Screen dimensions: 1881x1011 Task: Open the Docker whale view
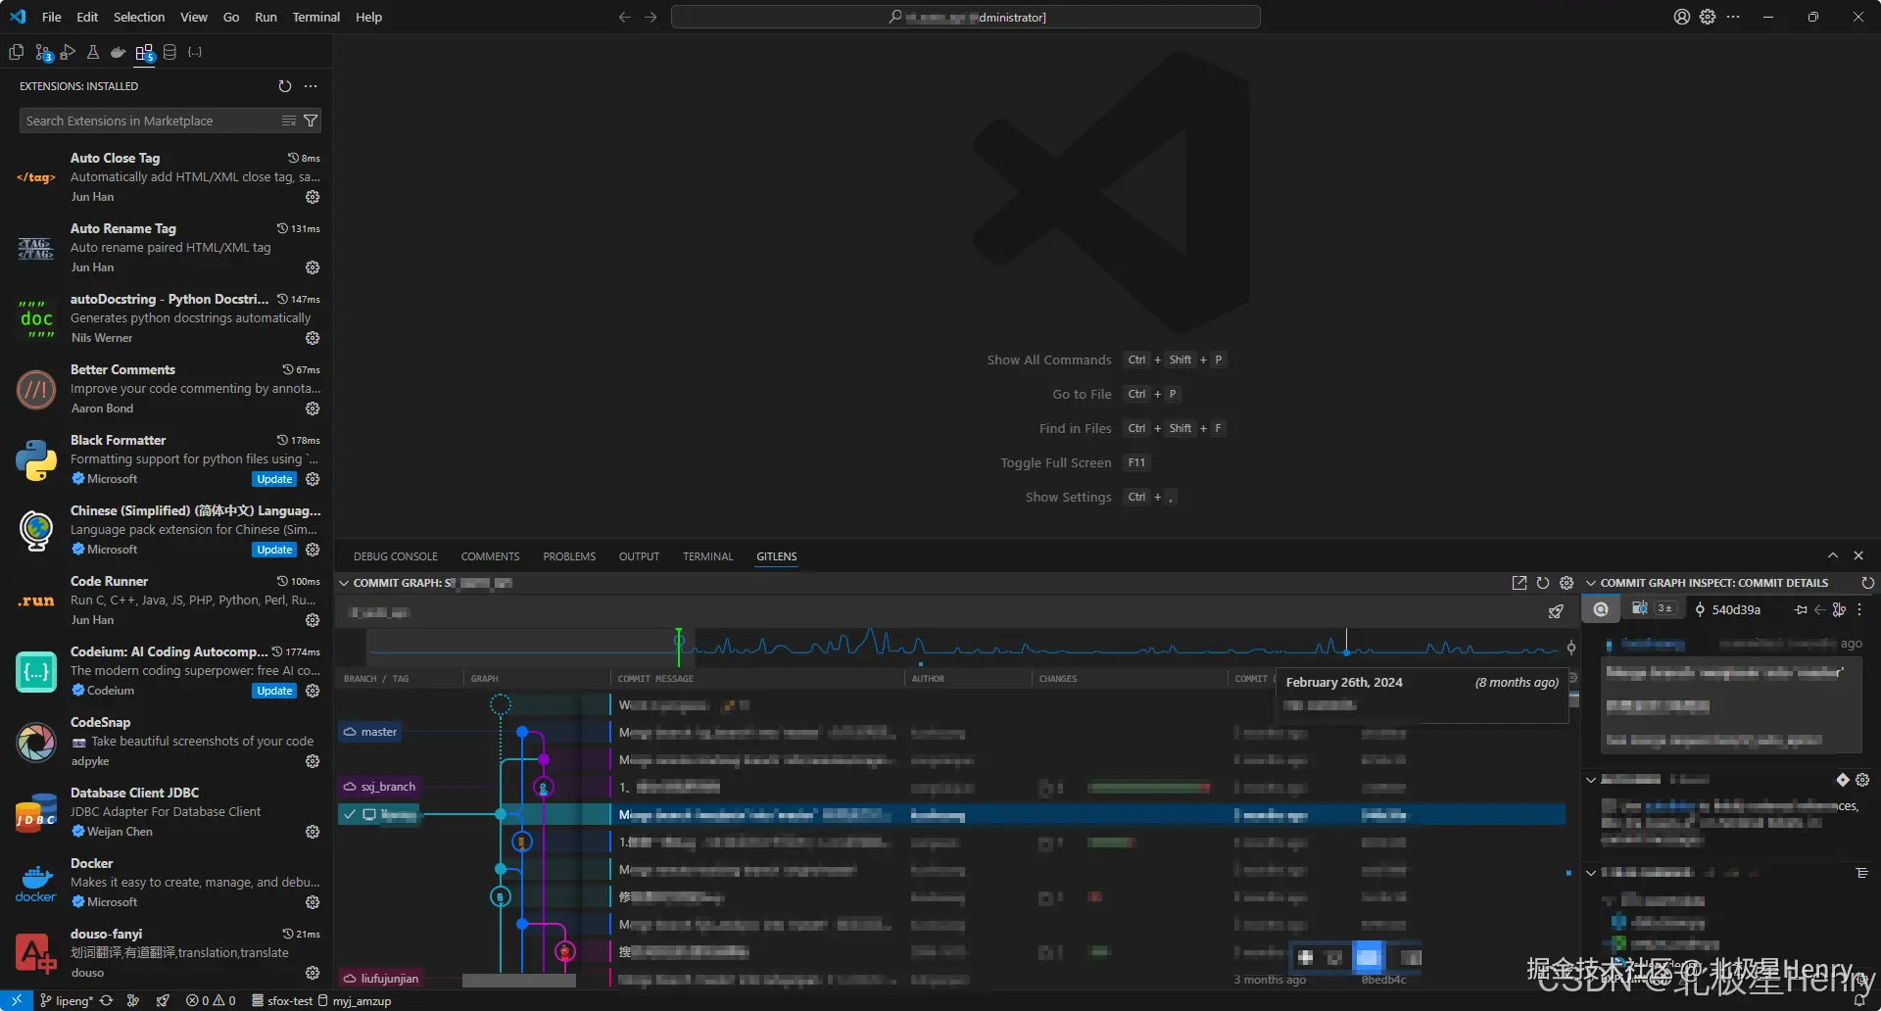(119, 53)
